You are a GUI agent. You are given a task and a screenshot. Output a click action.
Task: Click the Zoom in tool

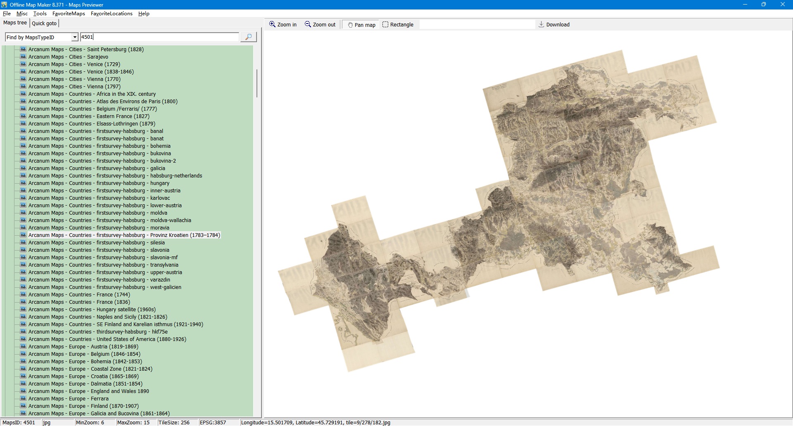[283, 25]
